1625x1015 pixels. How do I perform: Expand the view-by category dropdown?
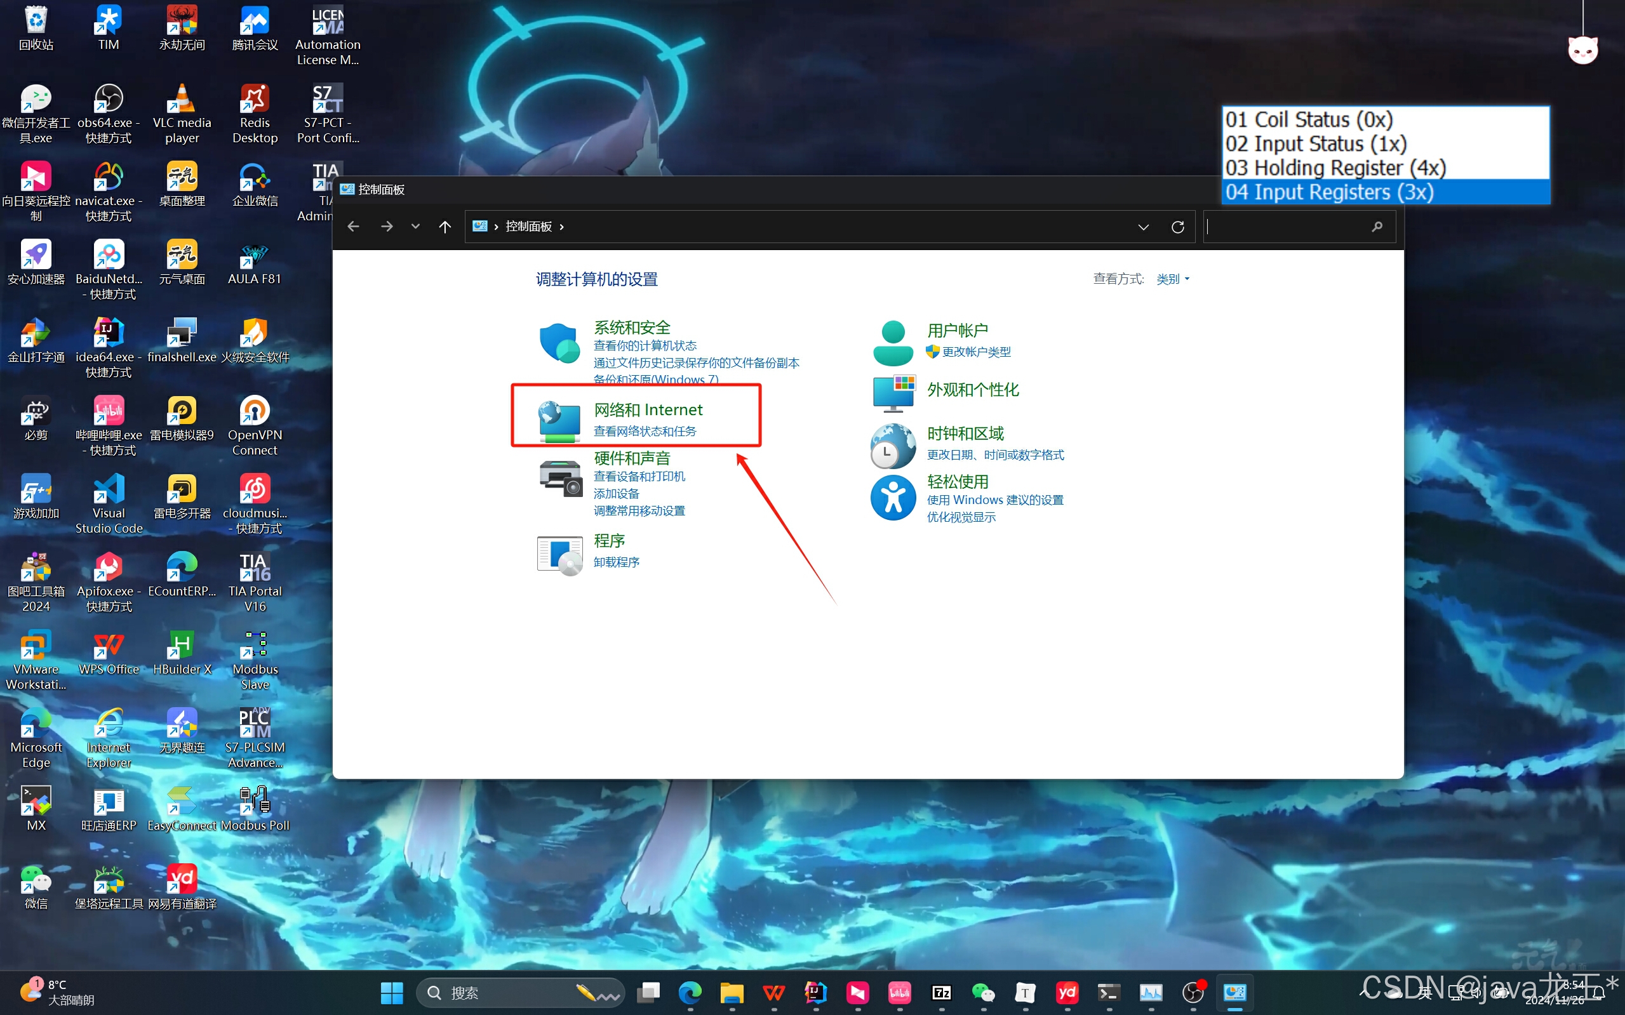1172,279
